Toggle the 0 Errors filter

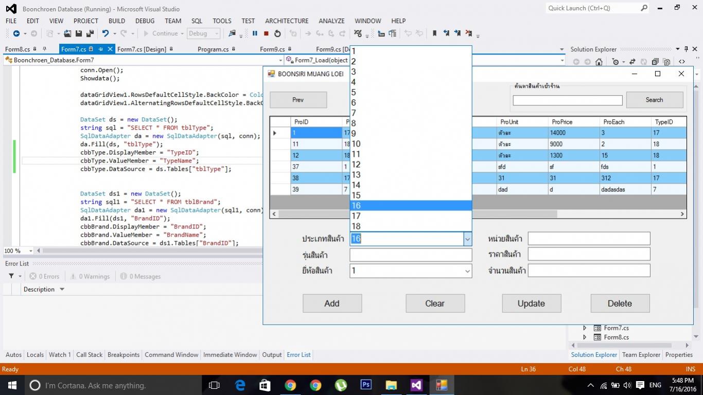coord(45,276)
